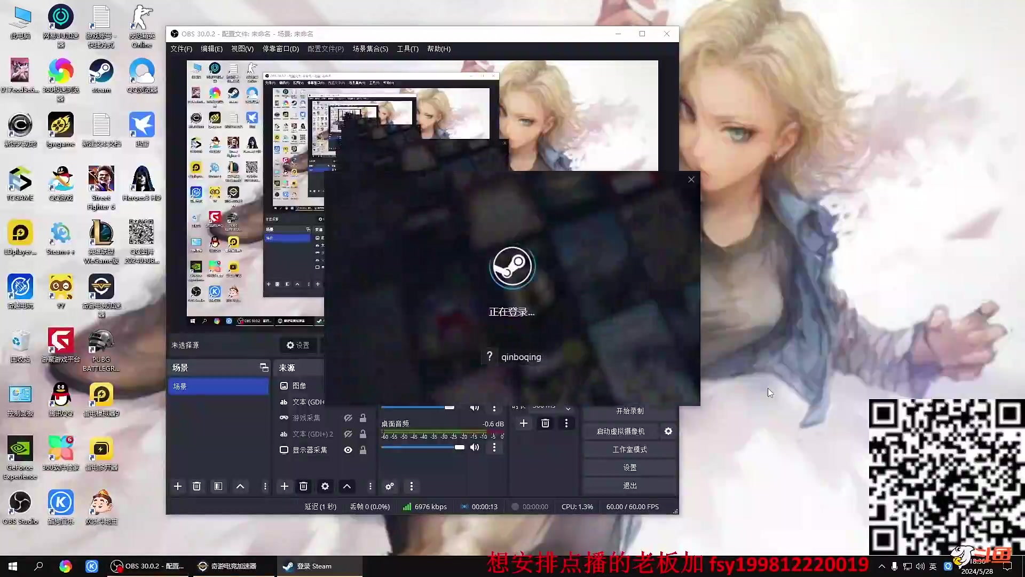Screen dimensions: 1025x577
Task: Open scenes dock more options menu
Action: (x=265, y=486)
